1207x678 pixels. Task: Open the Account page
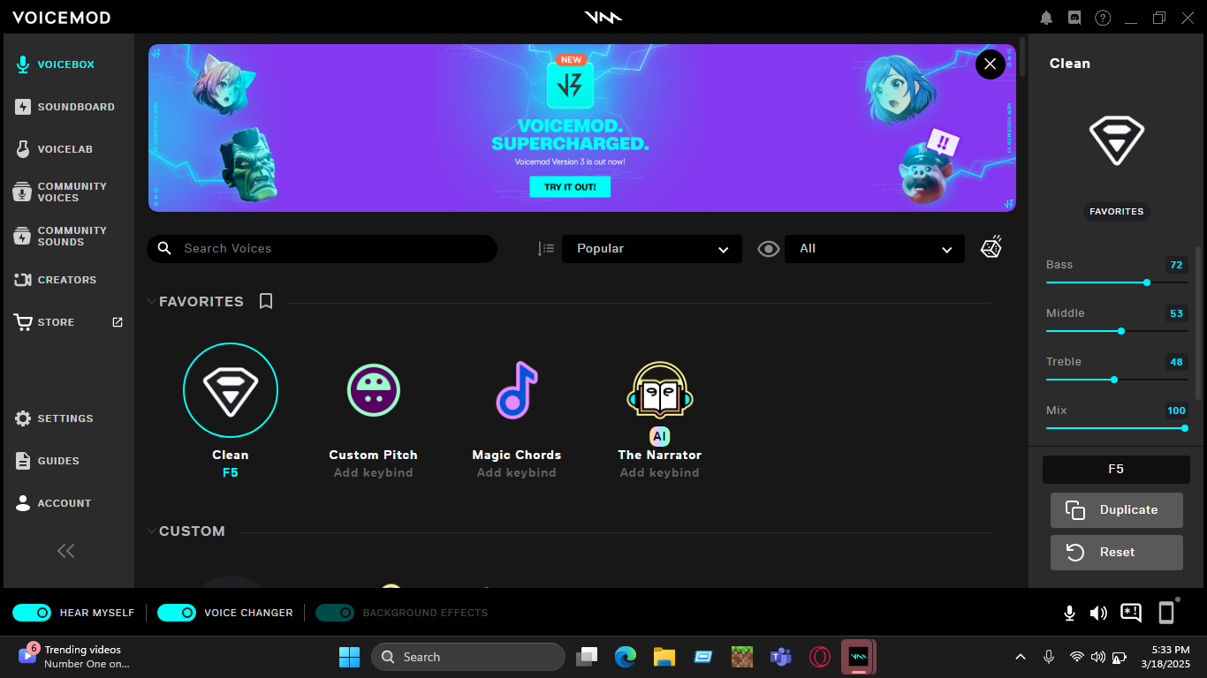[53, 503]
